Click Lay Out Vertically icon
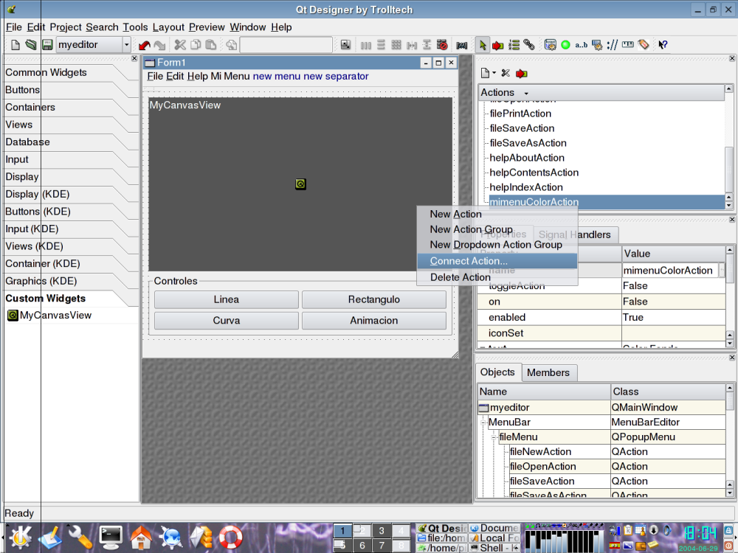The width and height of the screenshot is (738, 553). 382,45
